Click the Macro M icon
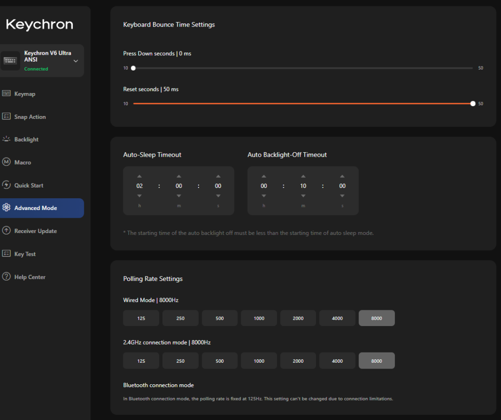501x420 pixels. tap(6, 162)
